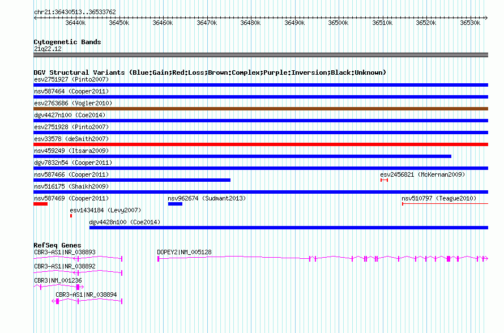Click the 36480k ruler tick label

click(x=251, y=23)
